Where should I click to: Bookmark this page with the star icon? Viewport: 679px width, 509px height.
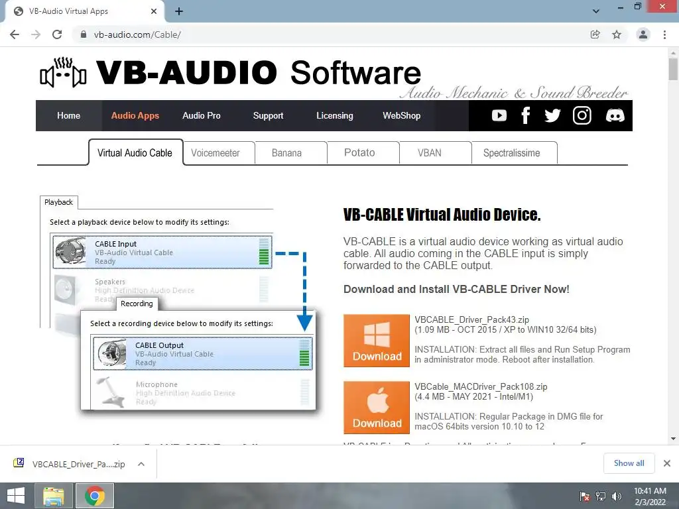pyautogui.click(x=617, y=34)
